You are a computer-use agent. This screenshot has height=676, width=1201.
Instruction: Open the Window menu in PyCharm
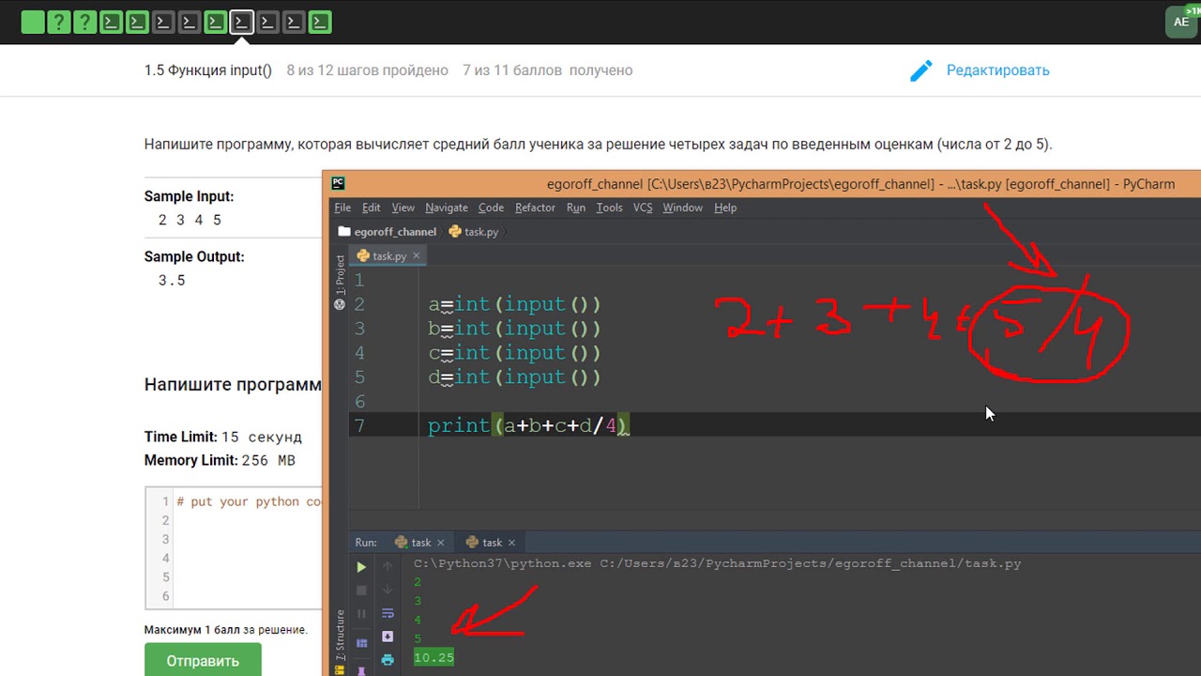click(682, 207)
